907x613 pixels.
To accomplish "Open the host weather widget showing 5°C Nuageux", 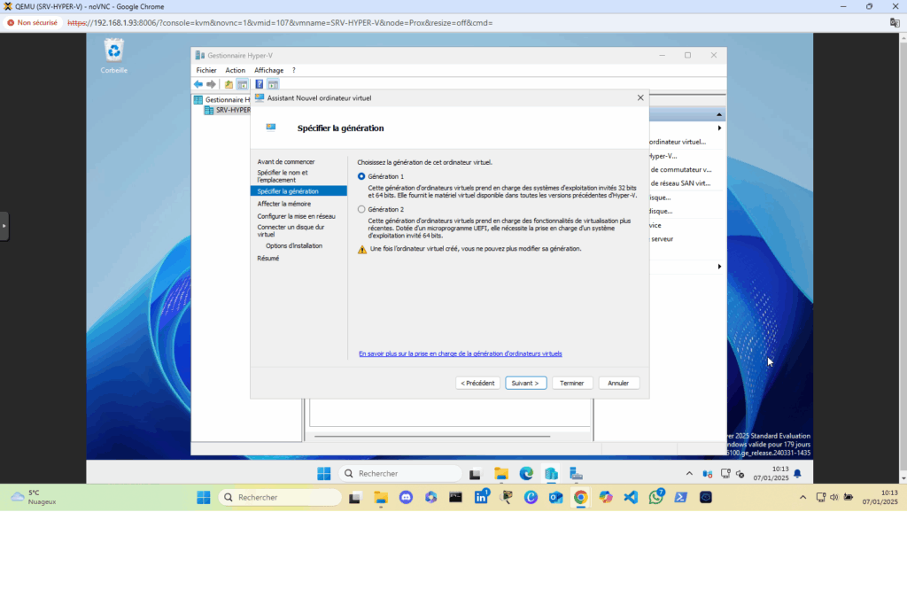I will (x=35, y=497).
